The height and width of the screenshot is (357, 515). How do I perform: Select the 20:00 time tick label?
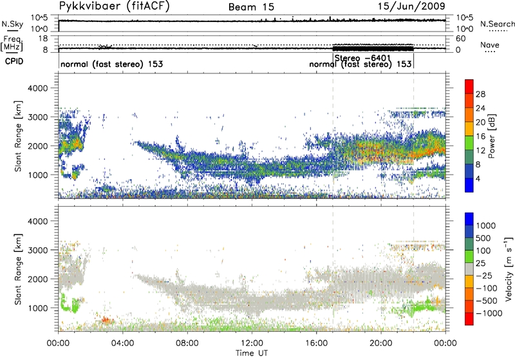tap(381, 343)
